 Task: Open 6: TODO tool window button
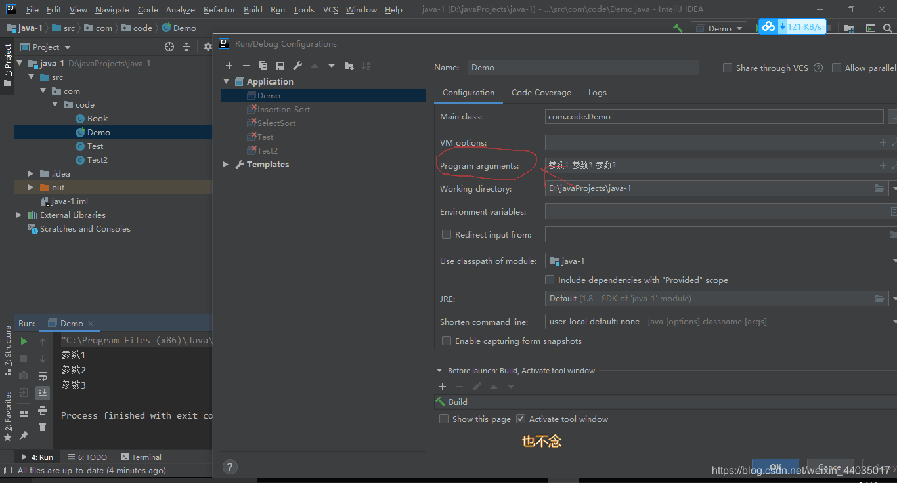[x=88, y=457]
